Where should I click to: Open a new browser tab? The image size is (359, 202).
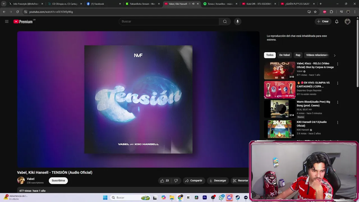(x=321, y=4)
